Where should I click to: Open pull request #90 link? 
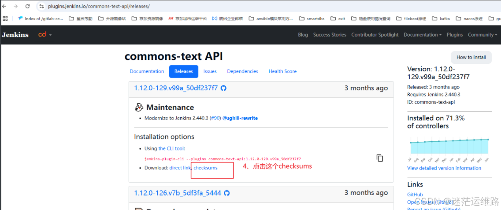[215, 118]
